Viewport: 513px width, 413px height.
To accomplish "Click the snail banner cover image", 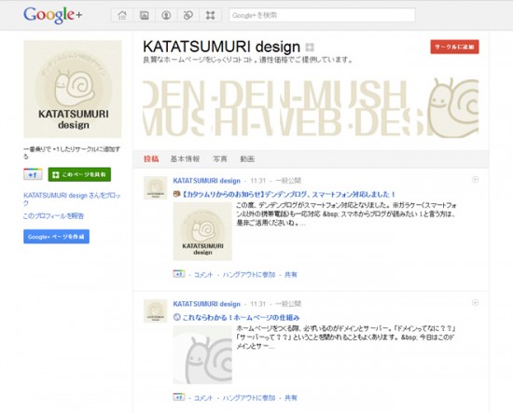I will (x=311, y=107).
